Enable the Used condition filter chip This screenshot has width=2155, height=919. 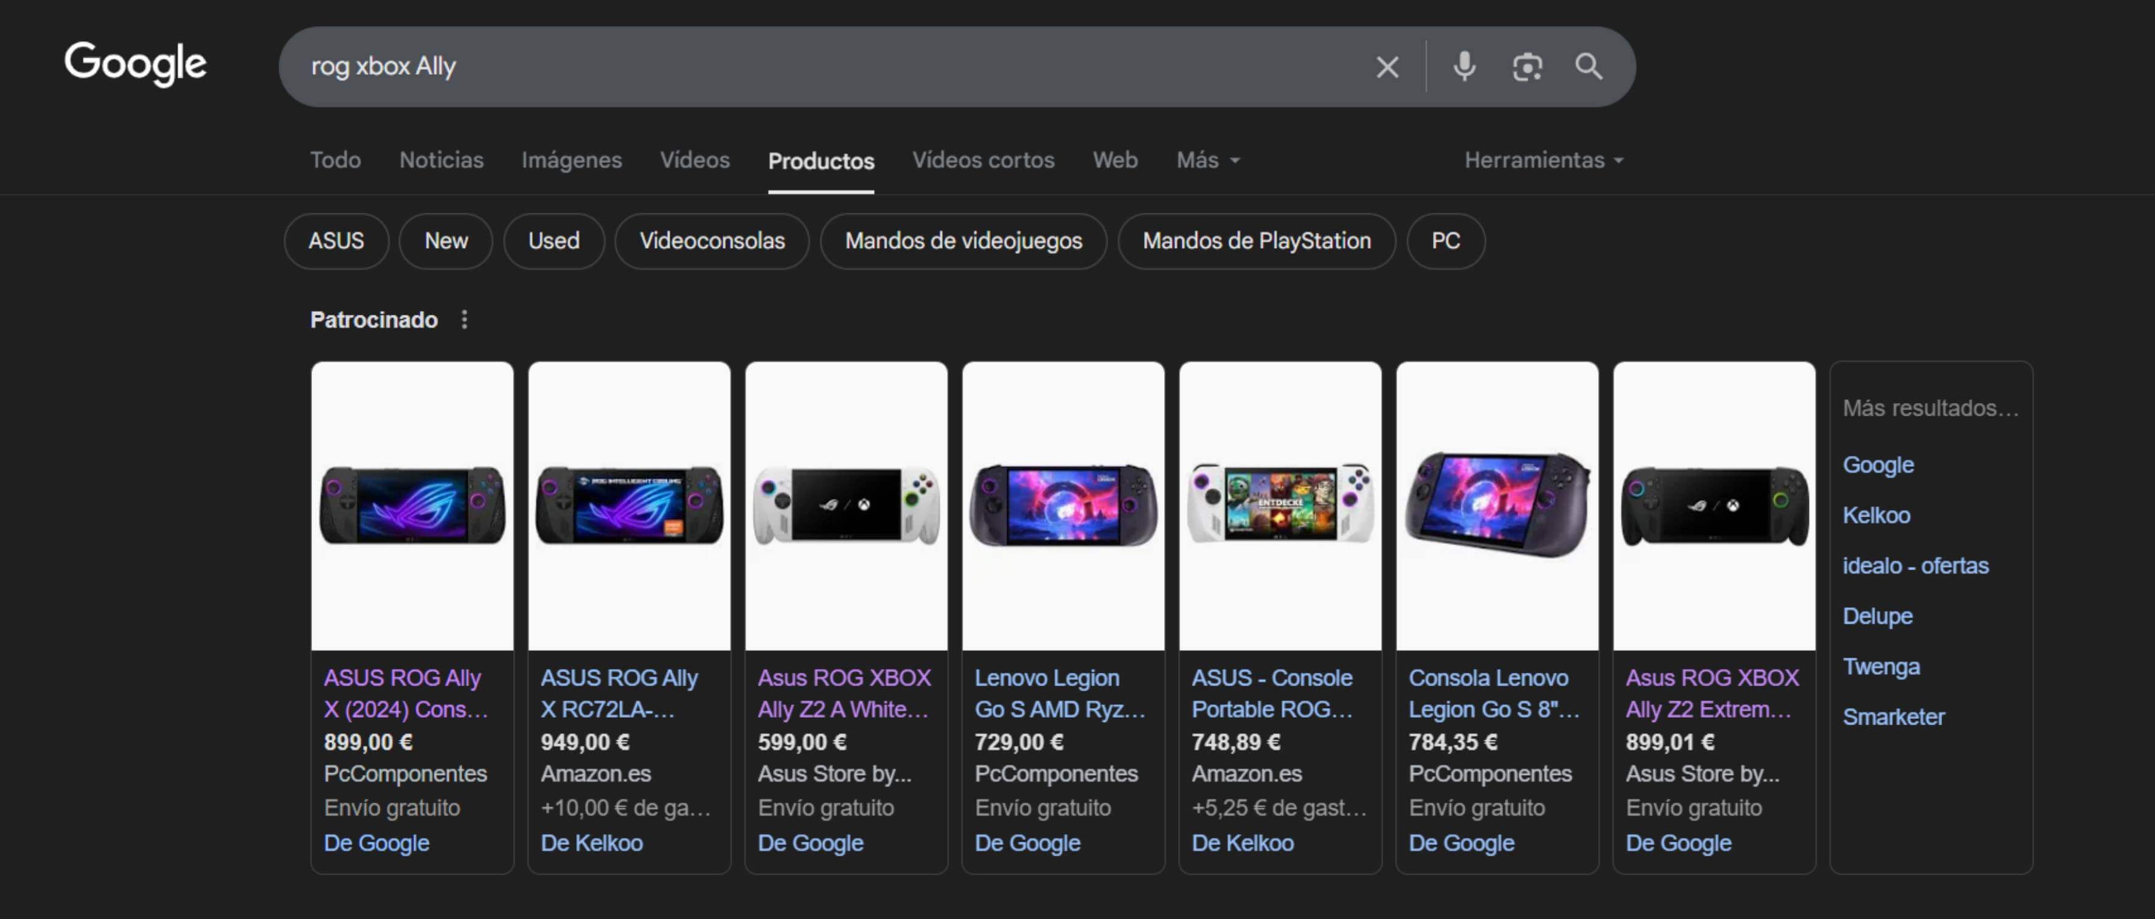(554, 241)
